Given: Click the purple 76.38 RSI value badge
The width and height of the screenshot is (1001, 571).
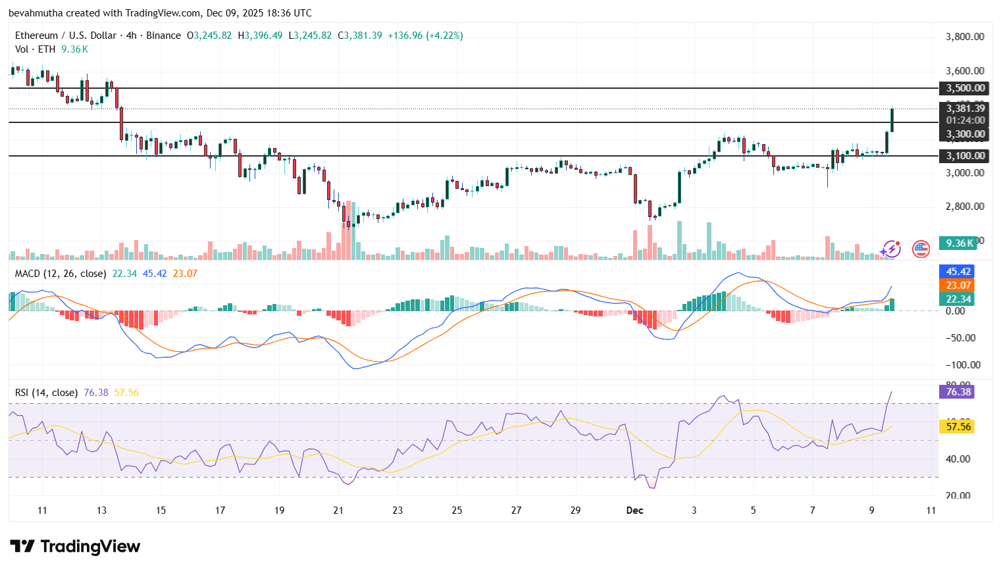Looking at the screenshot, I should click(958, 391).
